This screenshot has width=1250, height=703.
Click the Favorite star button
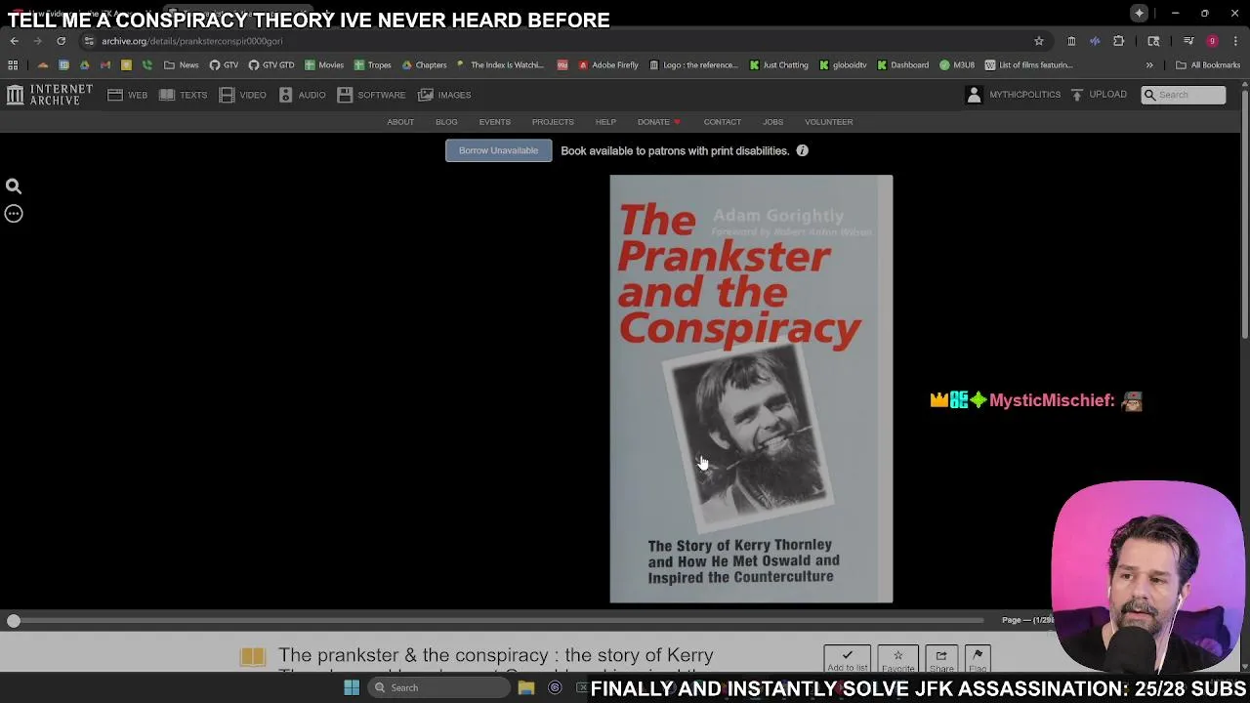(897, 660)
